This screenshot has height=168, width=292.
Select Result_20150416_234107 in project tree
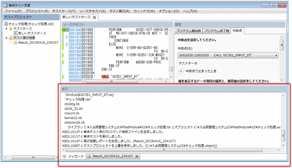click(38, 42)
